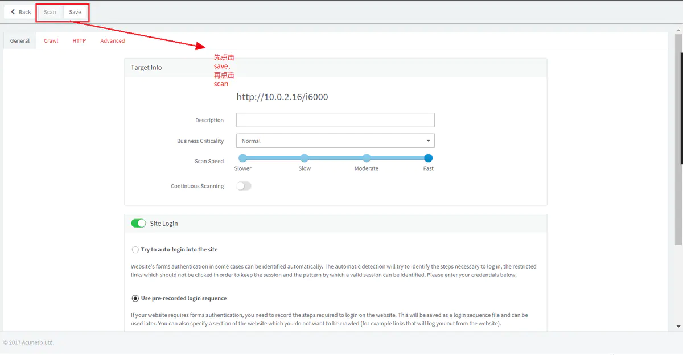Enable the Continuous Scanning toggle
Viewport: 683px width, 355px height.
(244, 186)
